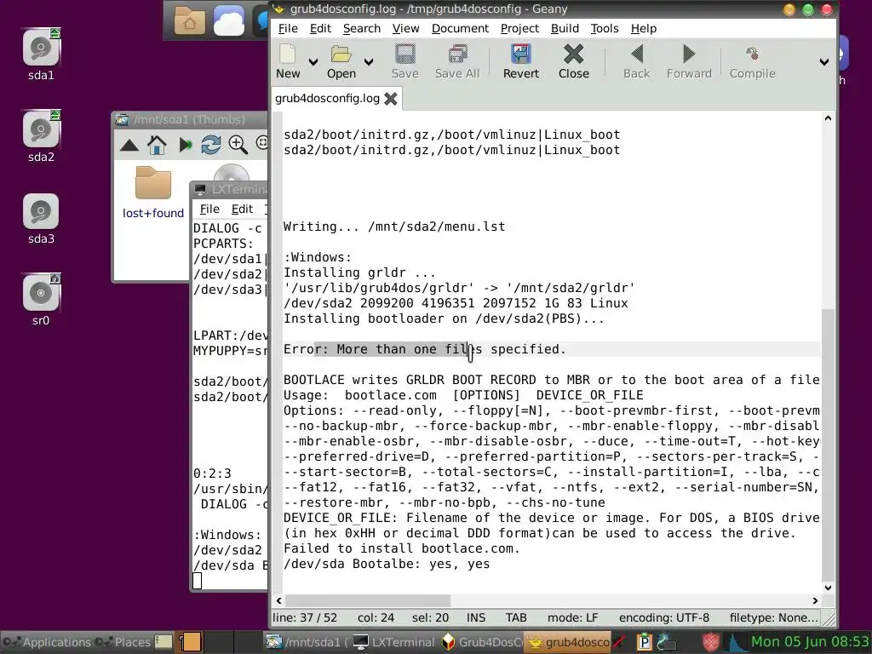Click the horizontal scrollbar left arrow
Viewport: 872px width, 654px height.
[x=279, y=600]
